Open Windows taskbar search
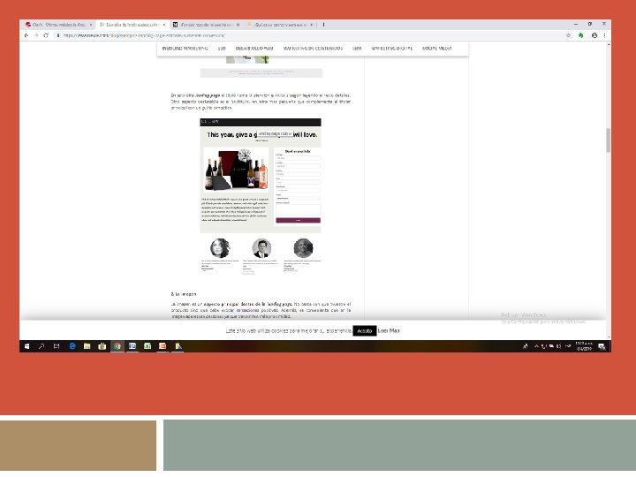636x477 pixels. [x=42, y=346]
